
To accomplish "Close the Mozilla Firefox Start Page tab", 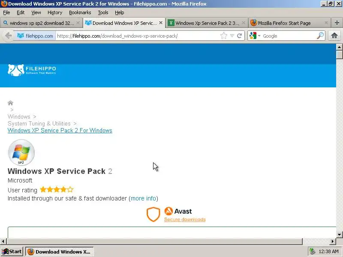I will pyautogui.click(x=326, y=23).
